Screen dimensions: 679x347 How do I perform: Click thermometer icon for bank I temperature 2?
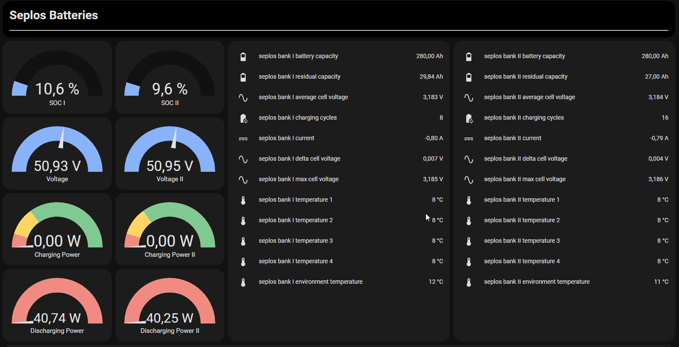(243, 221)
